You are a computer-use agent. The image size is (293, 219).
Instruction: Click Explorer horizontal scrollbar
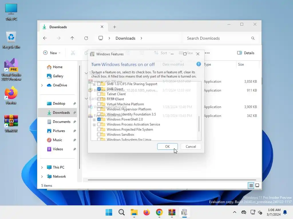click(172, 180)
